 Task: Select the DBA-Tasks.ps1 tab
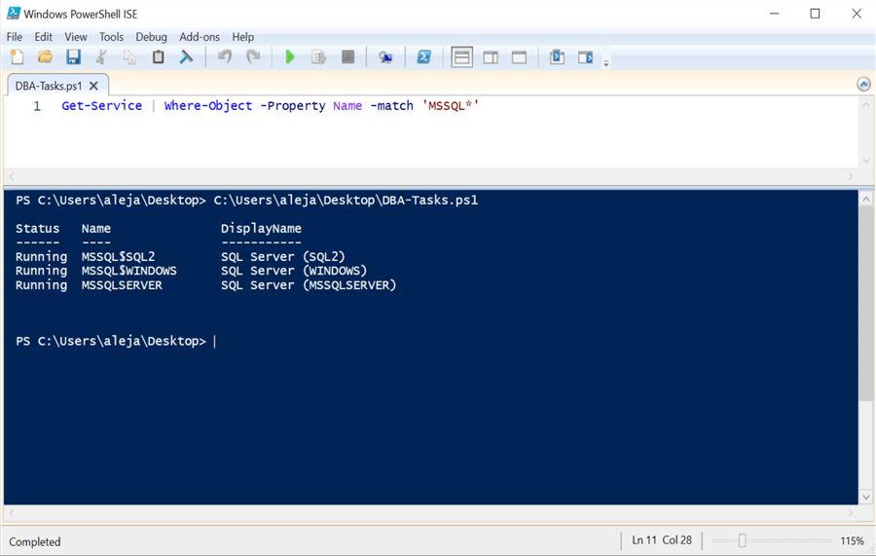49,86
